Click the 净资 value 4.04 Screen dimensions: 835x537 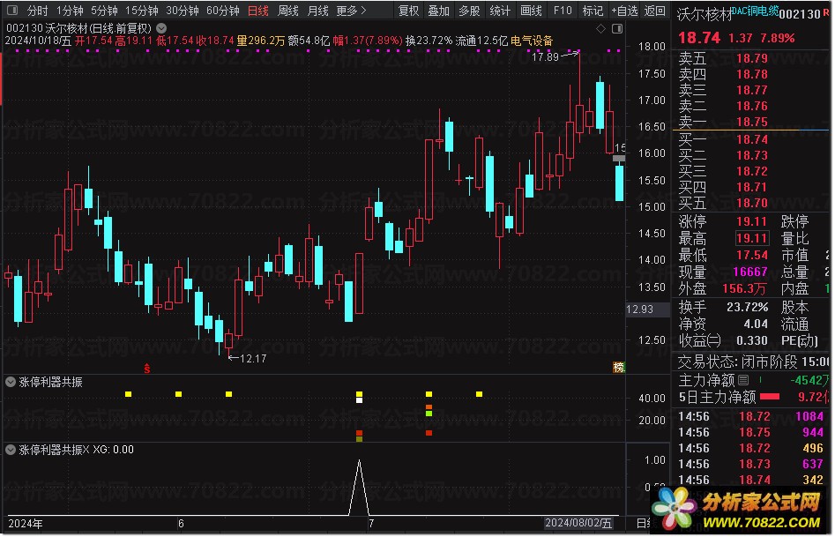click(x=756, y=324)
